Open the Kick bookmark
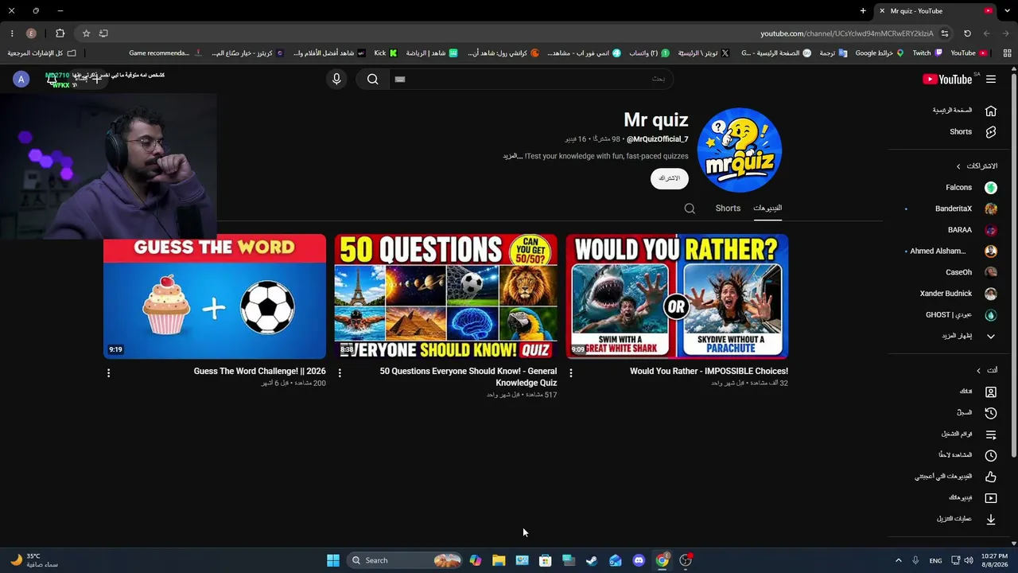Viewport: 1018px width, 573px height. point(386,53)
